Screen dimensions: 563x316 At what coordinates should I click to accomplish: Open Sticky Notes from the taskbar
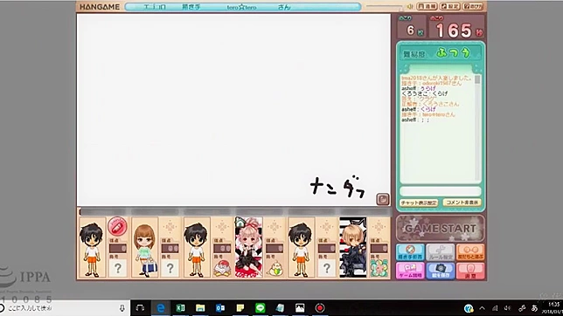click(x=240, y=308)
